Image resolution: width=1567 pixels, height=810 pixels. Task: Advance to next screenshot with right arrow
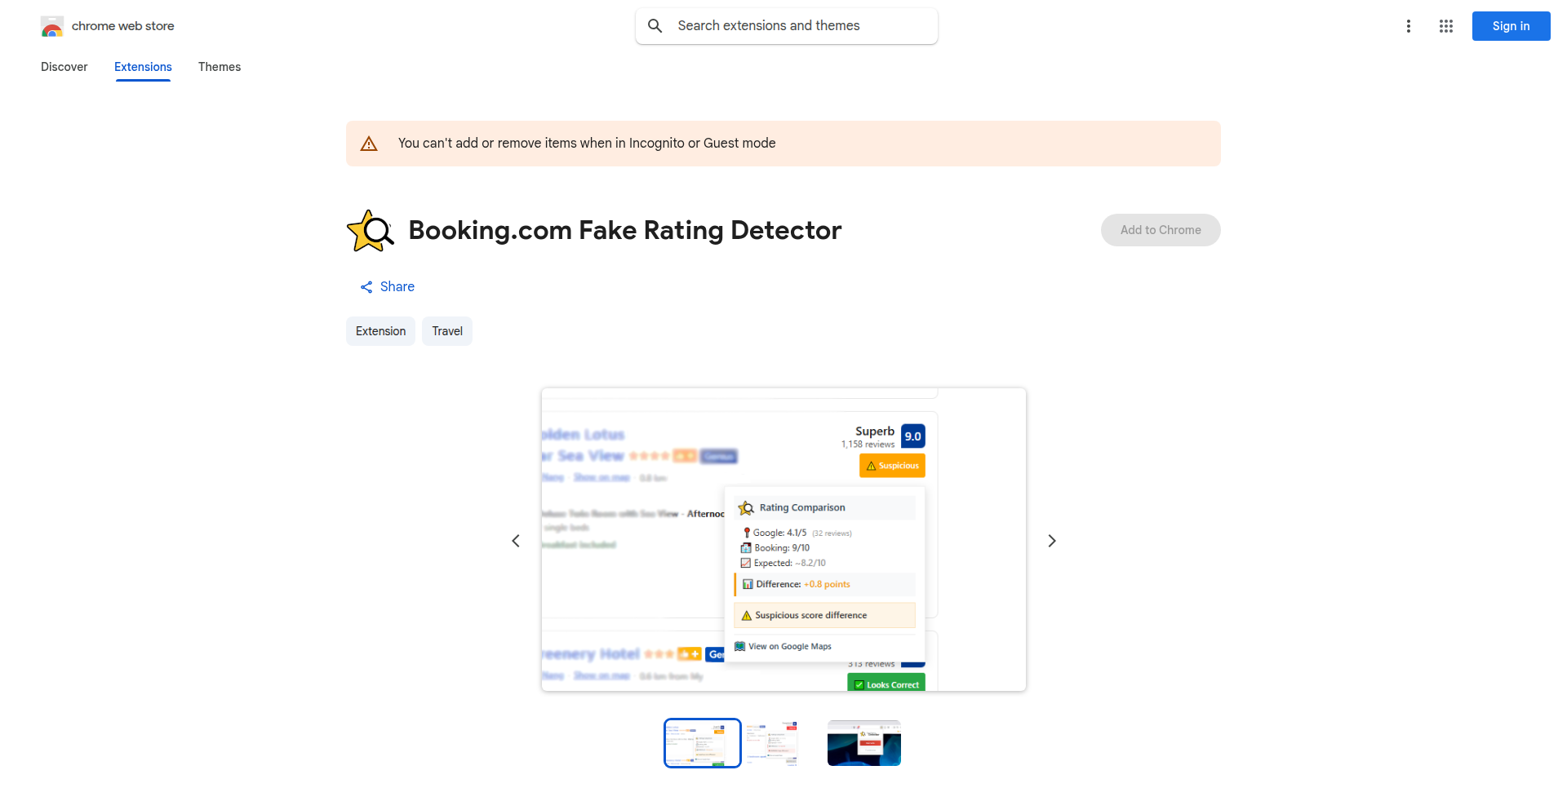(1051, 541)
